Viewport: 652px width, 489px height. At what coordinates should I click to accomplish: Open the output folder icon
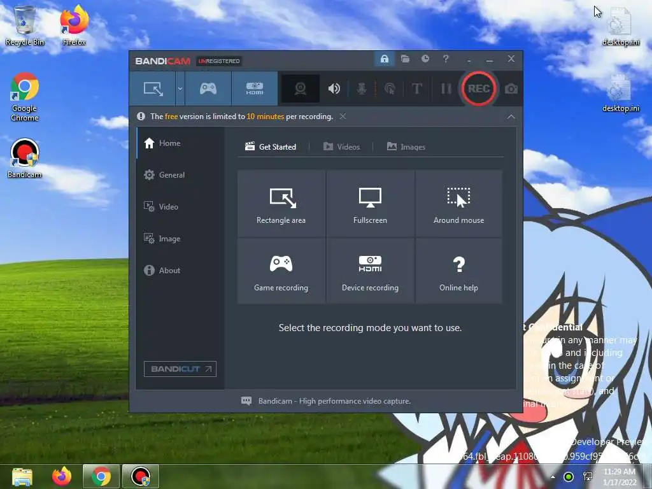405,59
